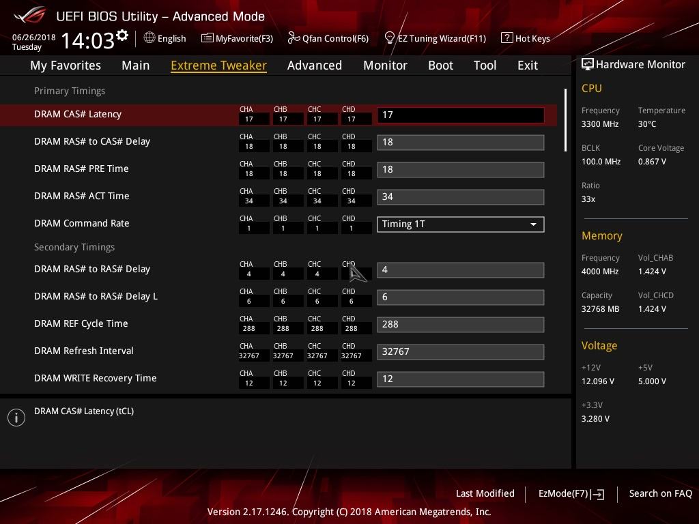
Task: Click DRAM RAS# to CAS# Delay field
Action: coord(460,142)
